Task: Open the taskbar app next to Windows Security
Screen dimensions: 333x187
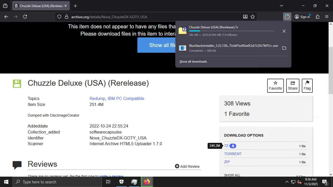Action: 134,182
